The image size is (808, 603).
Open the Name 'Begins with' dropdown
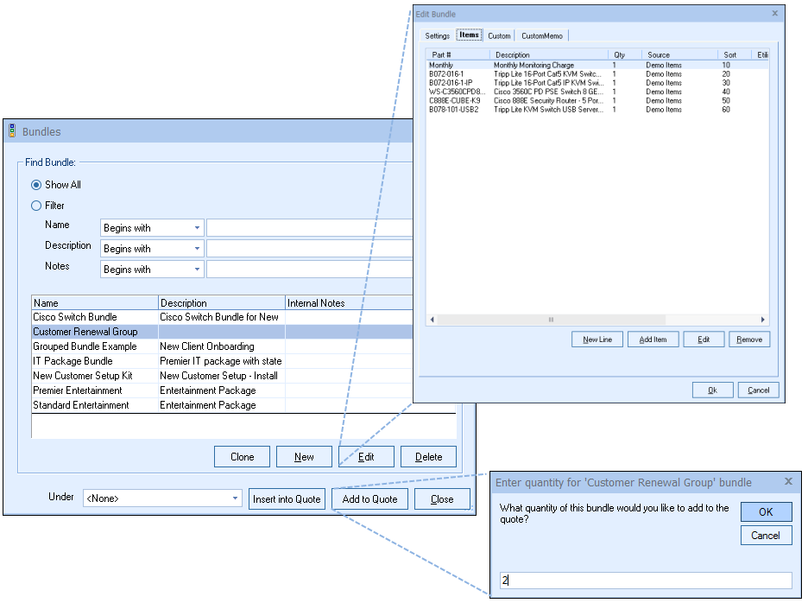198,228
